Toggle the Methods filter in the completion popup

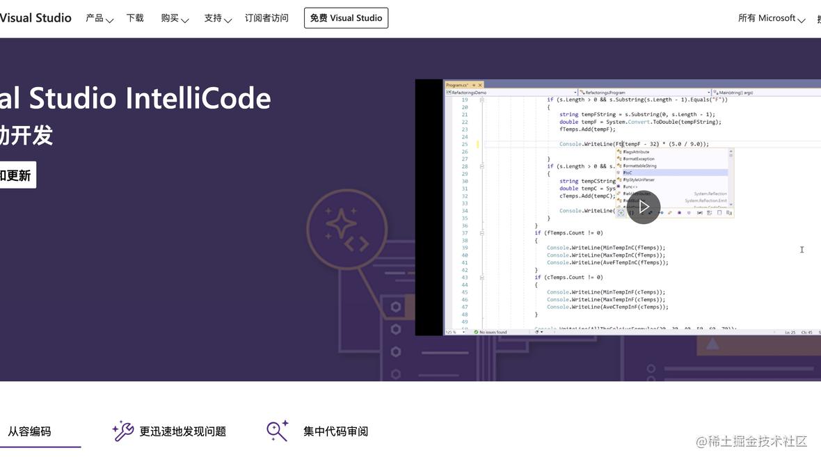pyautogui.click(x=680, y=213)
